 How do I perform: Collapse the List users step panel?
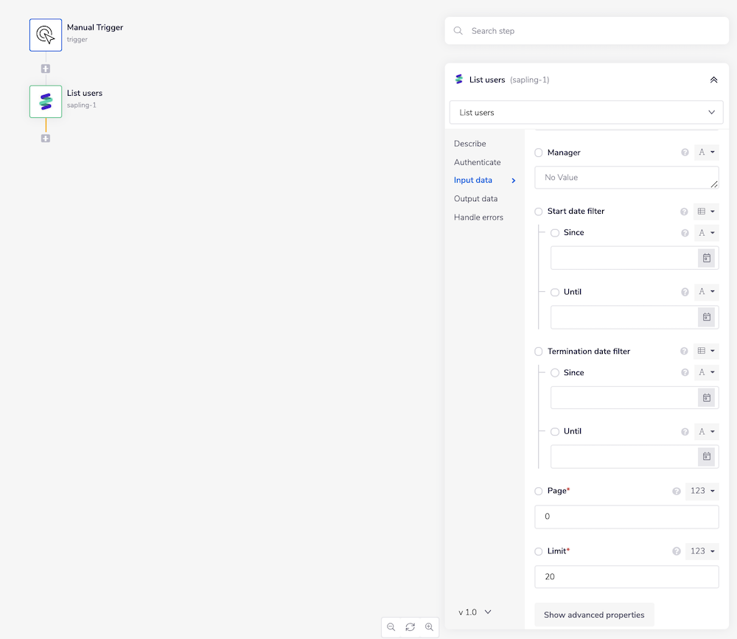[713, 80]
